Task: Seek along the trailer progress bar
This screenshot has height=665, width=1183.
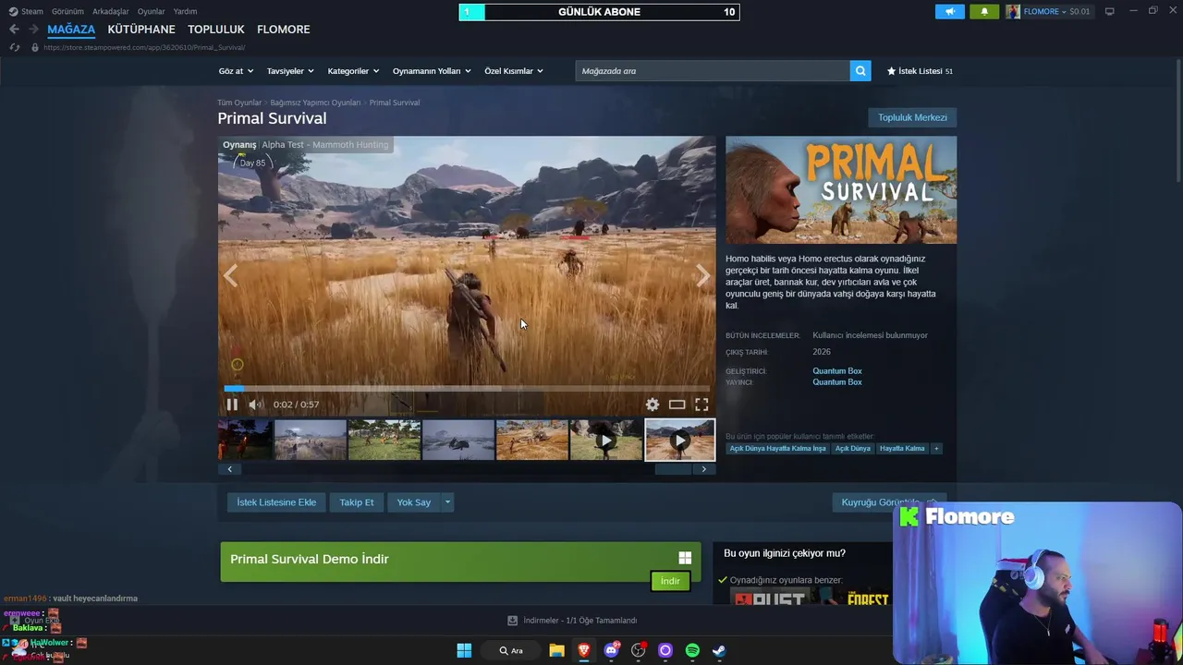Action: click(467, 388)
